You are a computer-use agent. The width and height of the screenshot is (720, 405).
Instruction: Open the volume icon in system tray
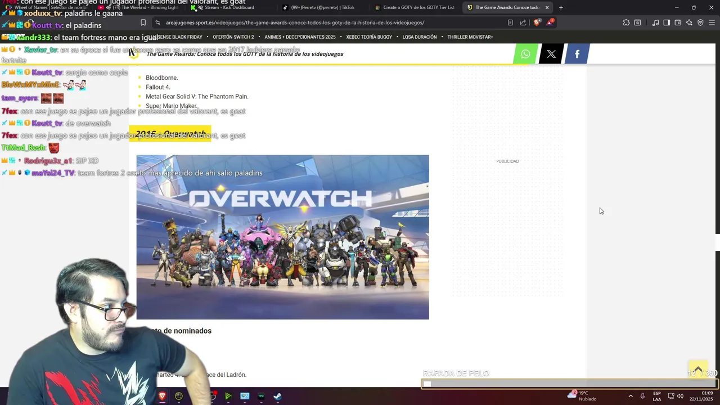(680, 396)
